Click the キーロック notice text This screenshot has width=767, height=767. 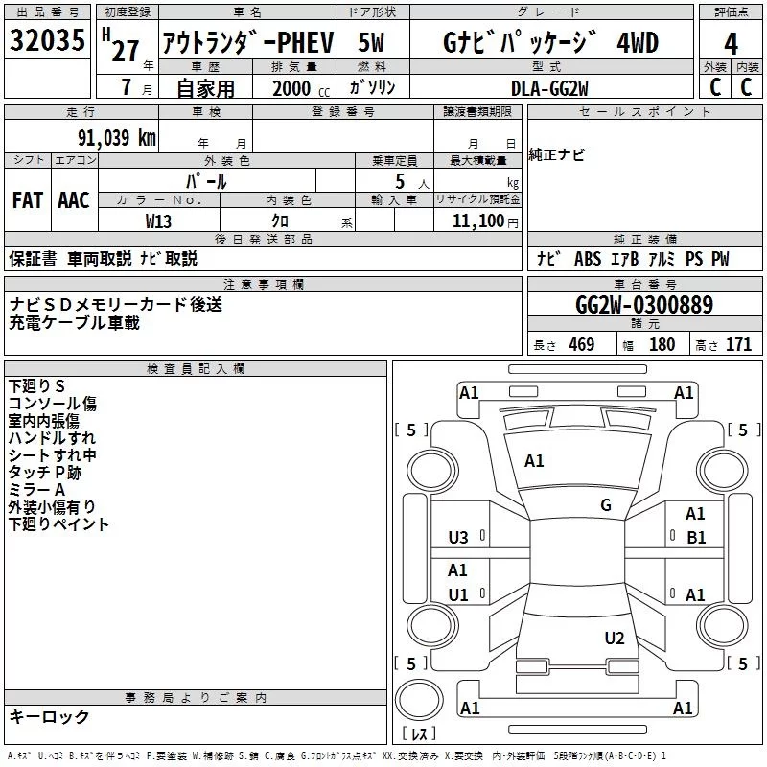[x=49, y=716]
